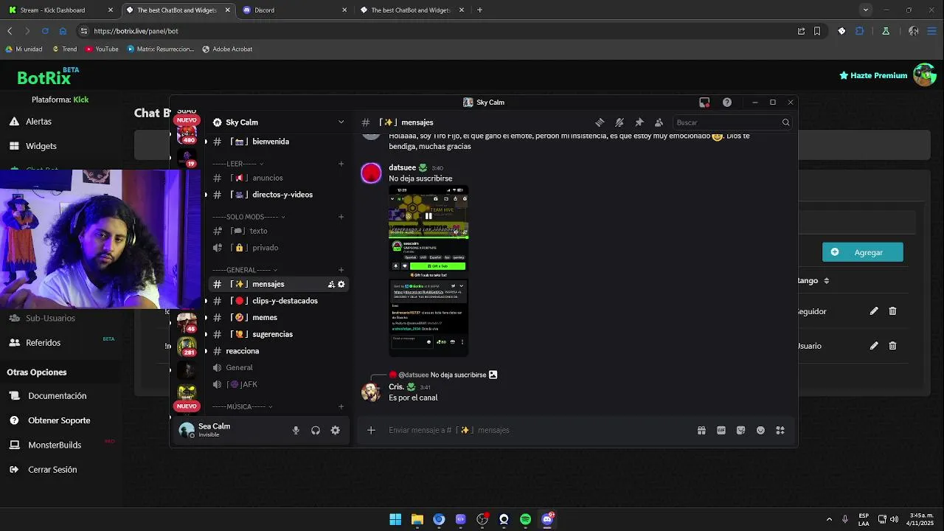Open Spotify from the taskbar
Screen dimensions: 944x531
[525, 519]
